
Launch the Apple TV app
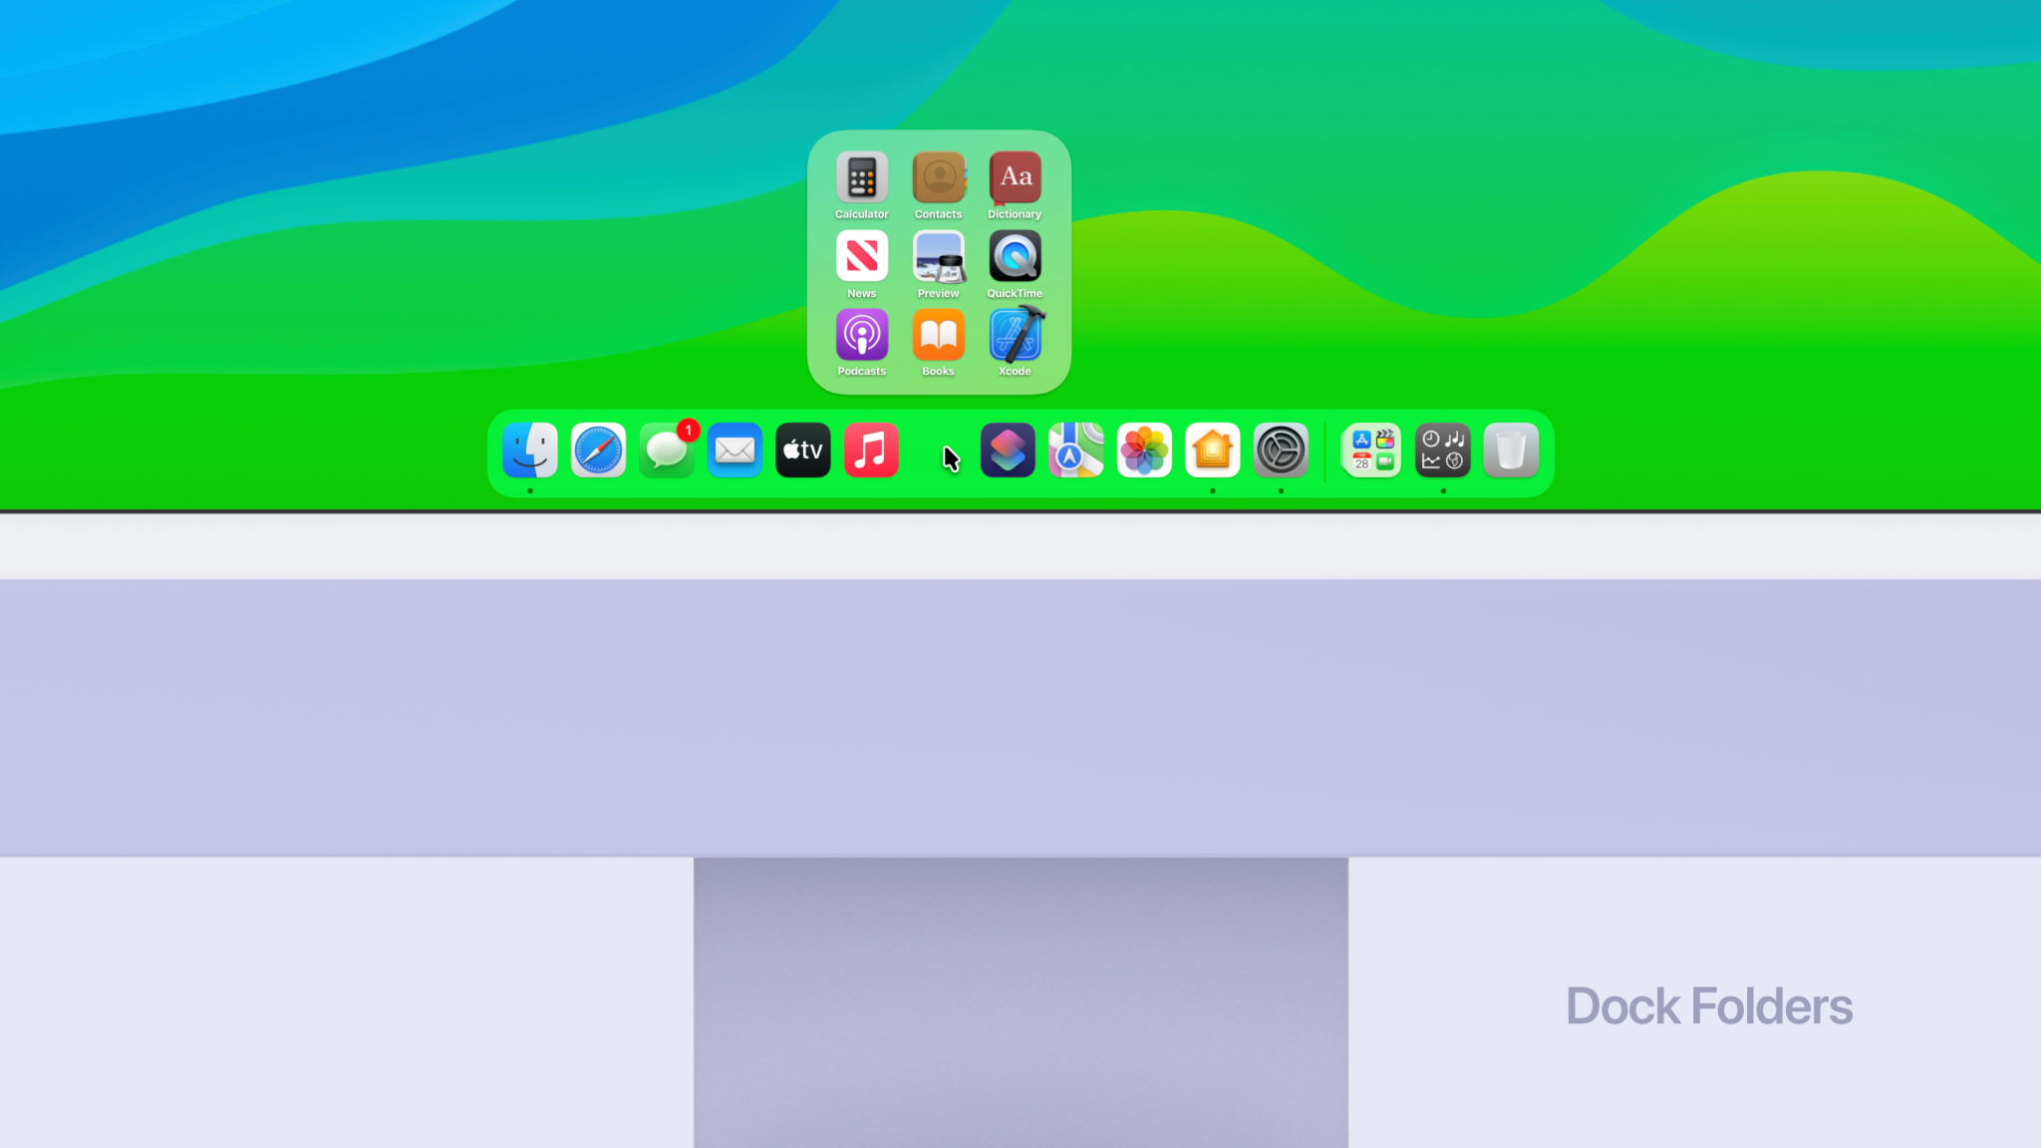tap(802, 450)
